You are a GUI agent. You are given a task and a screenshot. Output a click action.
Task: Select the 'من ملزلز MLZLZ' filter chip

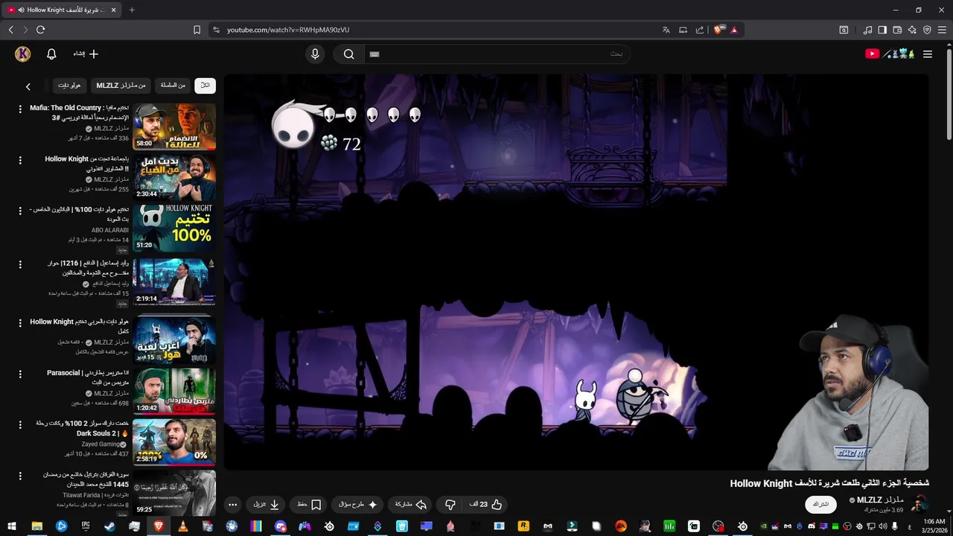point(121,86)
